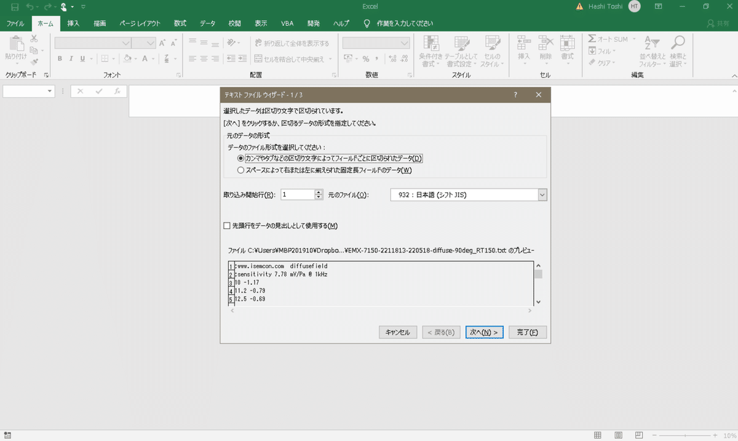The height and width of the screenshot is (441, 738).
Task: Click the Redo arrow in title bar
Action: tap(47, 7)
